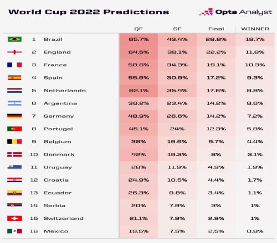
Task: Click the Opta Analyst logo
Action: (x=235, y=12)
